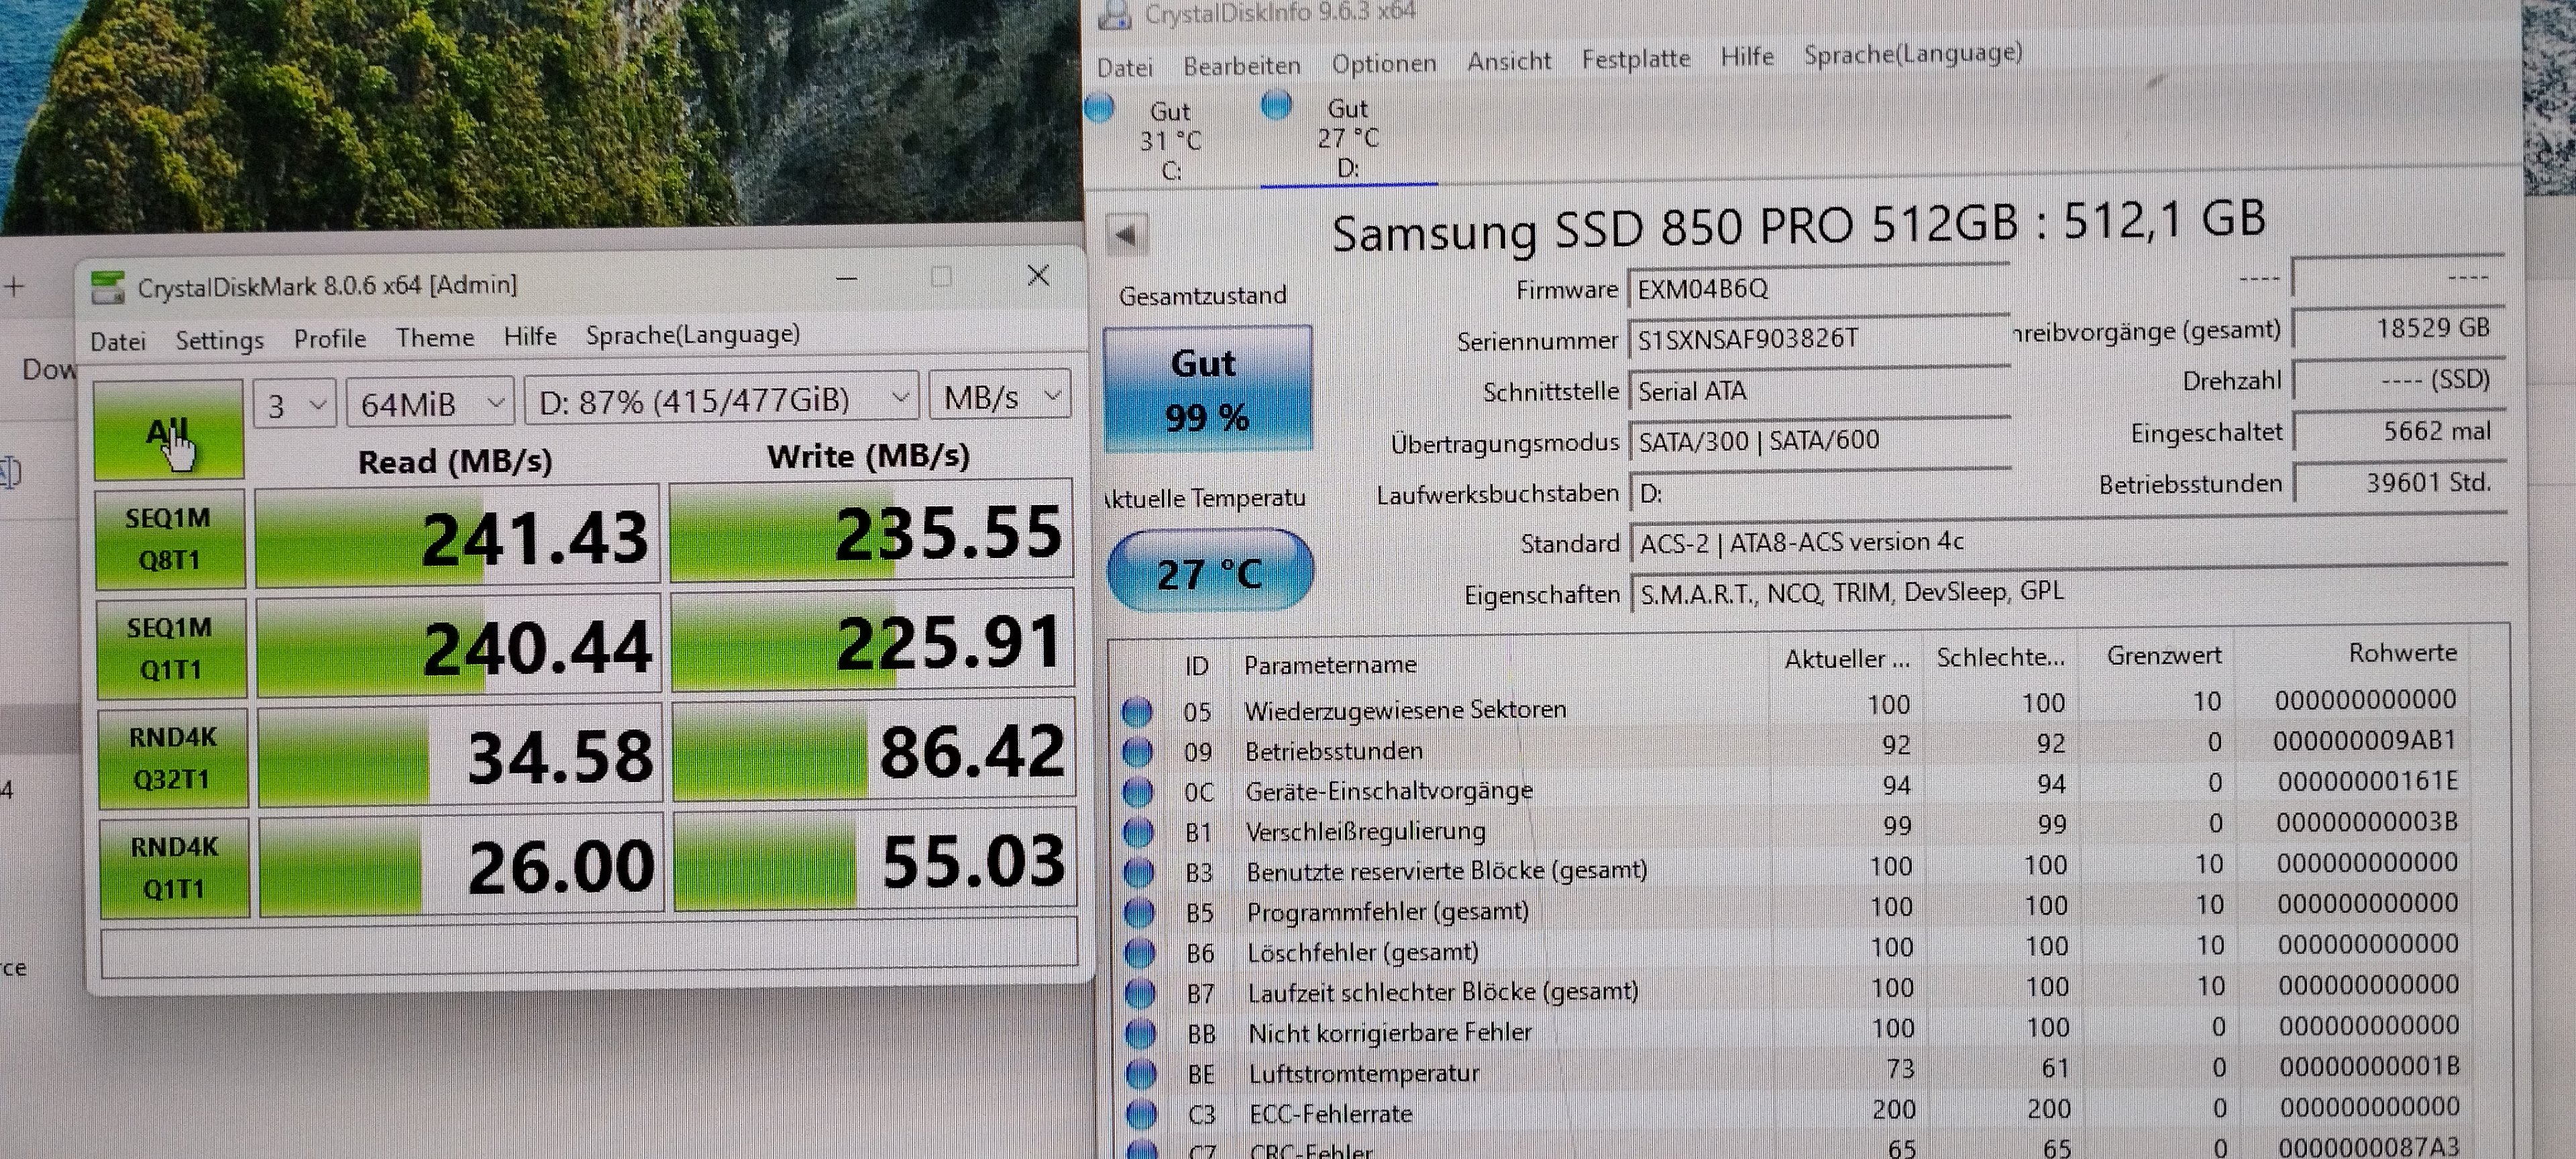Click the CrystalDiskMark app icon in title bar
The height and width of the screenshot is (1159, 2576).
[x=108, y=288]
